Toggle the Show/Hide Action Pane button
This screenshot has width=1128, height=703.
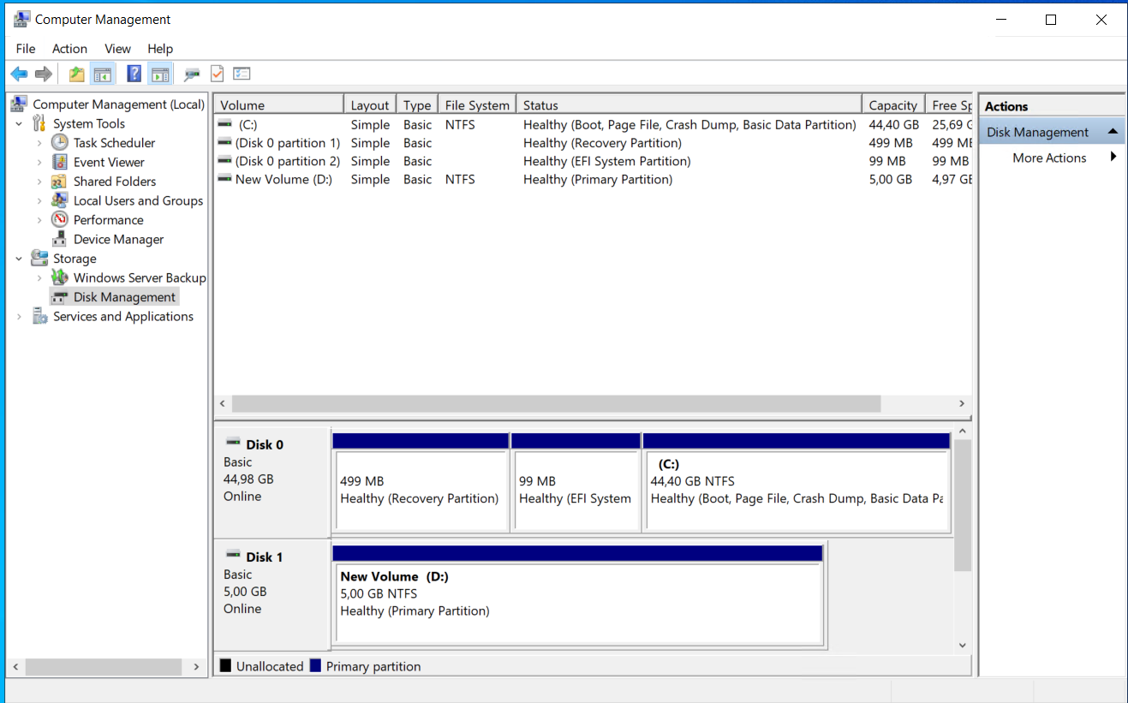pos(160,74)
